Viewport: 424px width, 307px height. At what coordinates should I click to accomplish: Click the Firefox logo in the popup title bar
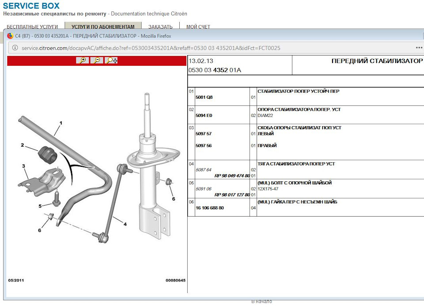point(10,36)
